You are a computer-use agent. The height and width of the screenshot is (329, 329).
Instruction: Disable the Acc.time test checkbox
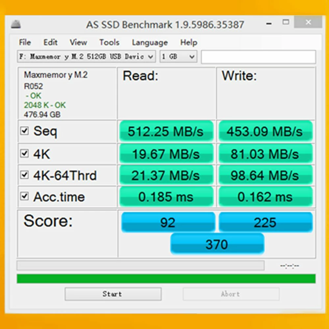(24, 197)
